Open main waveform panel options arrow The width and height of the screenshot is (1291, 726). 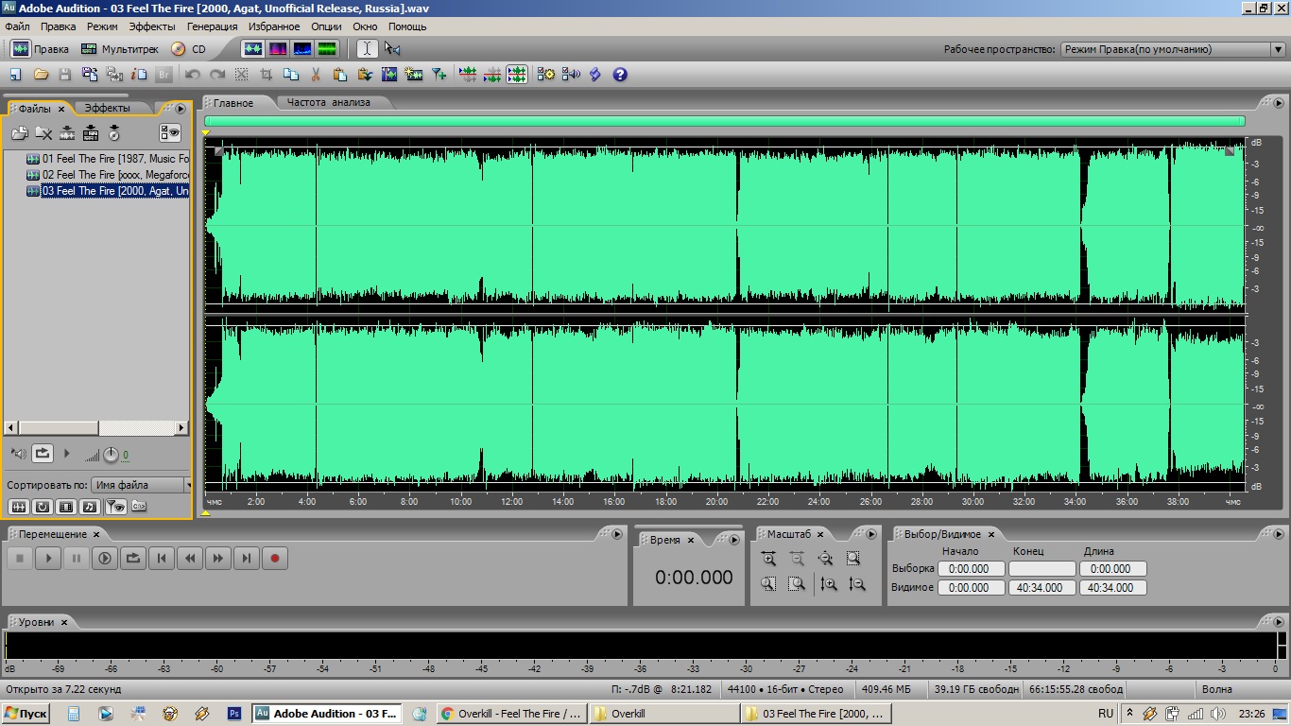click(x=1279, y=103)
